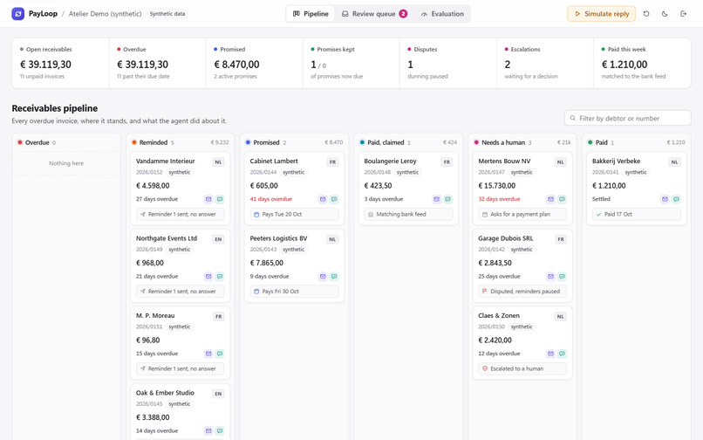Open the Open receivables summary card
The image size is (703, 440).
60,63
